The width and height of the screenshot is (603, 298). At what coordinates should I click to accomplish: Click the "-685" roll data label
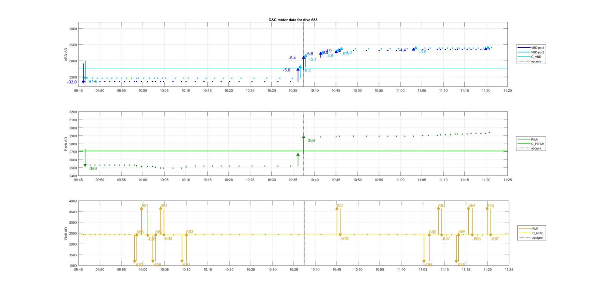click(461, 265)
